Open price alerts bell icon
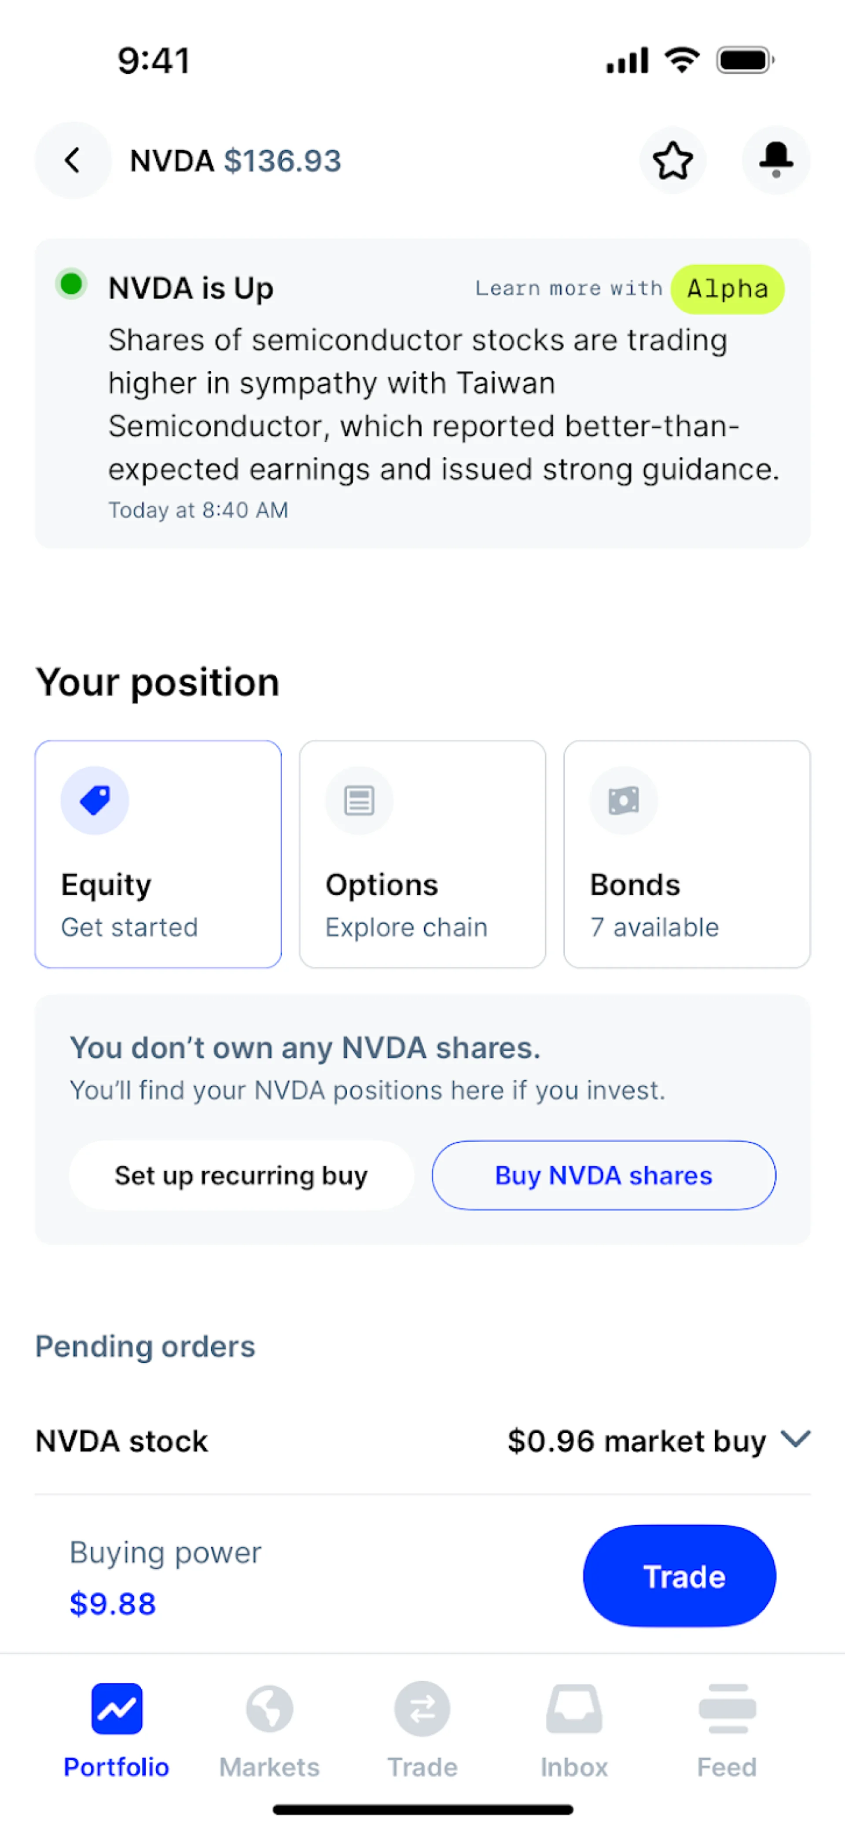Viewport: 845px width, 1829px height. tap(775, 160)
